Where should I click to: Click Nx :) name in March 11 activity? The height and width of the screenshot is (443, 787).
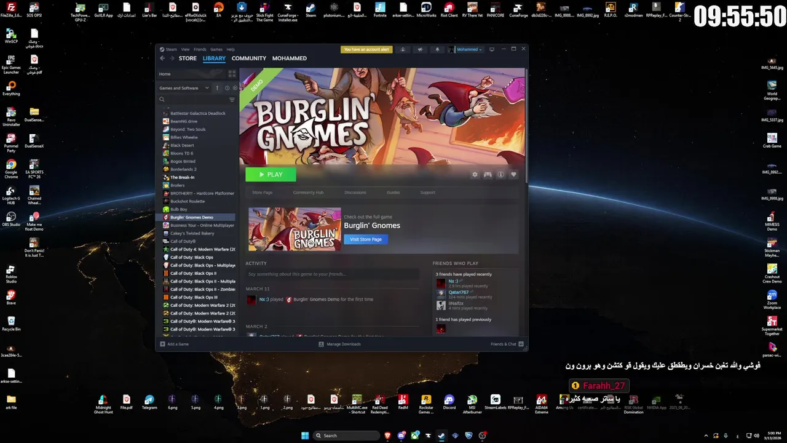[x=263, y=300]
